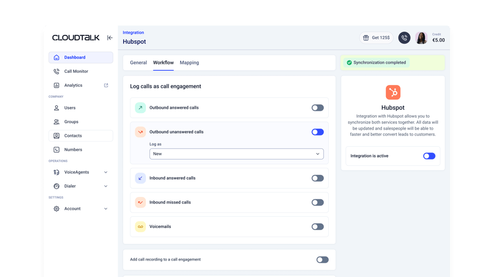Enable Inbound answered calls logging

[318, 178]
